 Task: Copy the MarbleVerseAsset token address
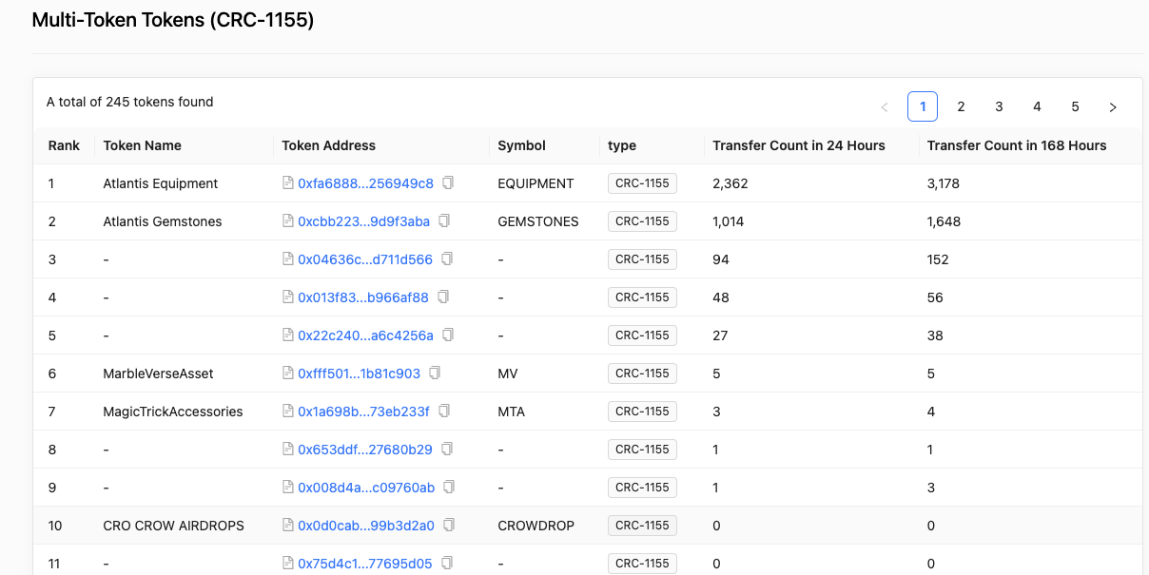coord(435,373)
